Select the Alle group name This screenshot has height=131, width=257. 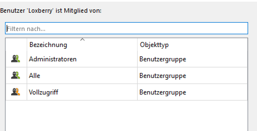tap(35, 75)
